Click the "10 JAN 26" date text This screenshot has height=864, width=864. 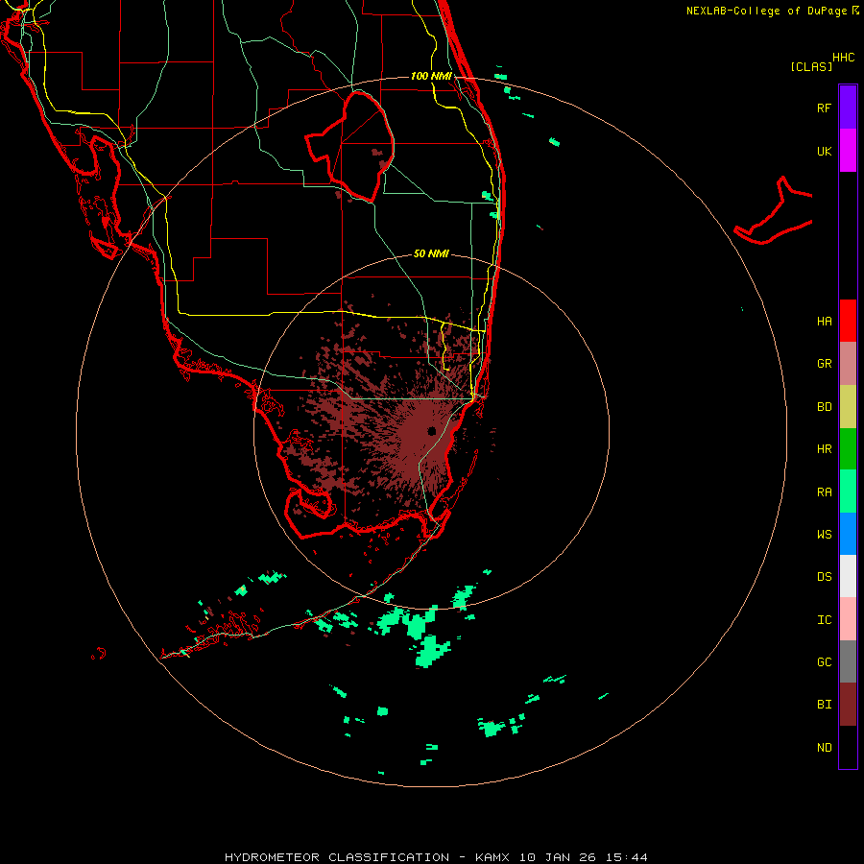point(558,857)
